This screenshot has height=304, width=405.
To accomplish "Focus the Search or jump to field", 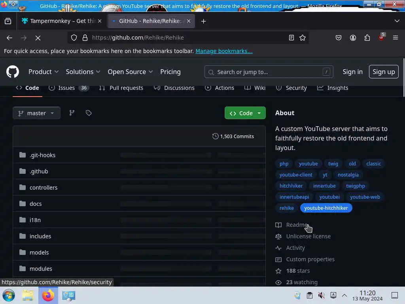I will [x=269, y=72].
